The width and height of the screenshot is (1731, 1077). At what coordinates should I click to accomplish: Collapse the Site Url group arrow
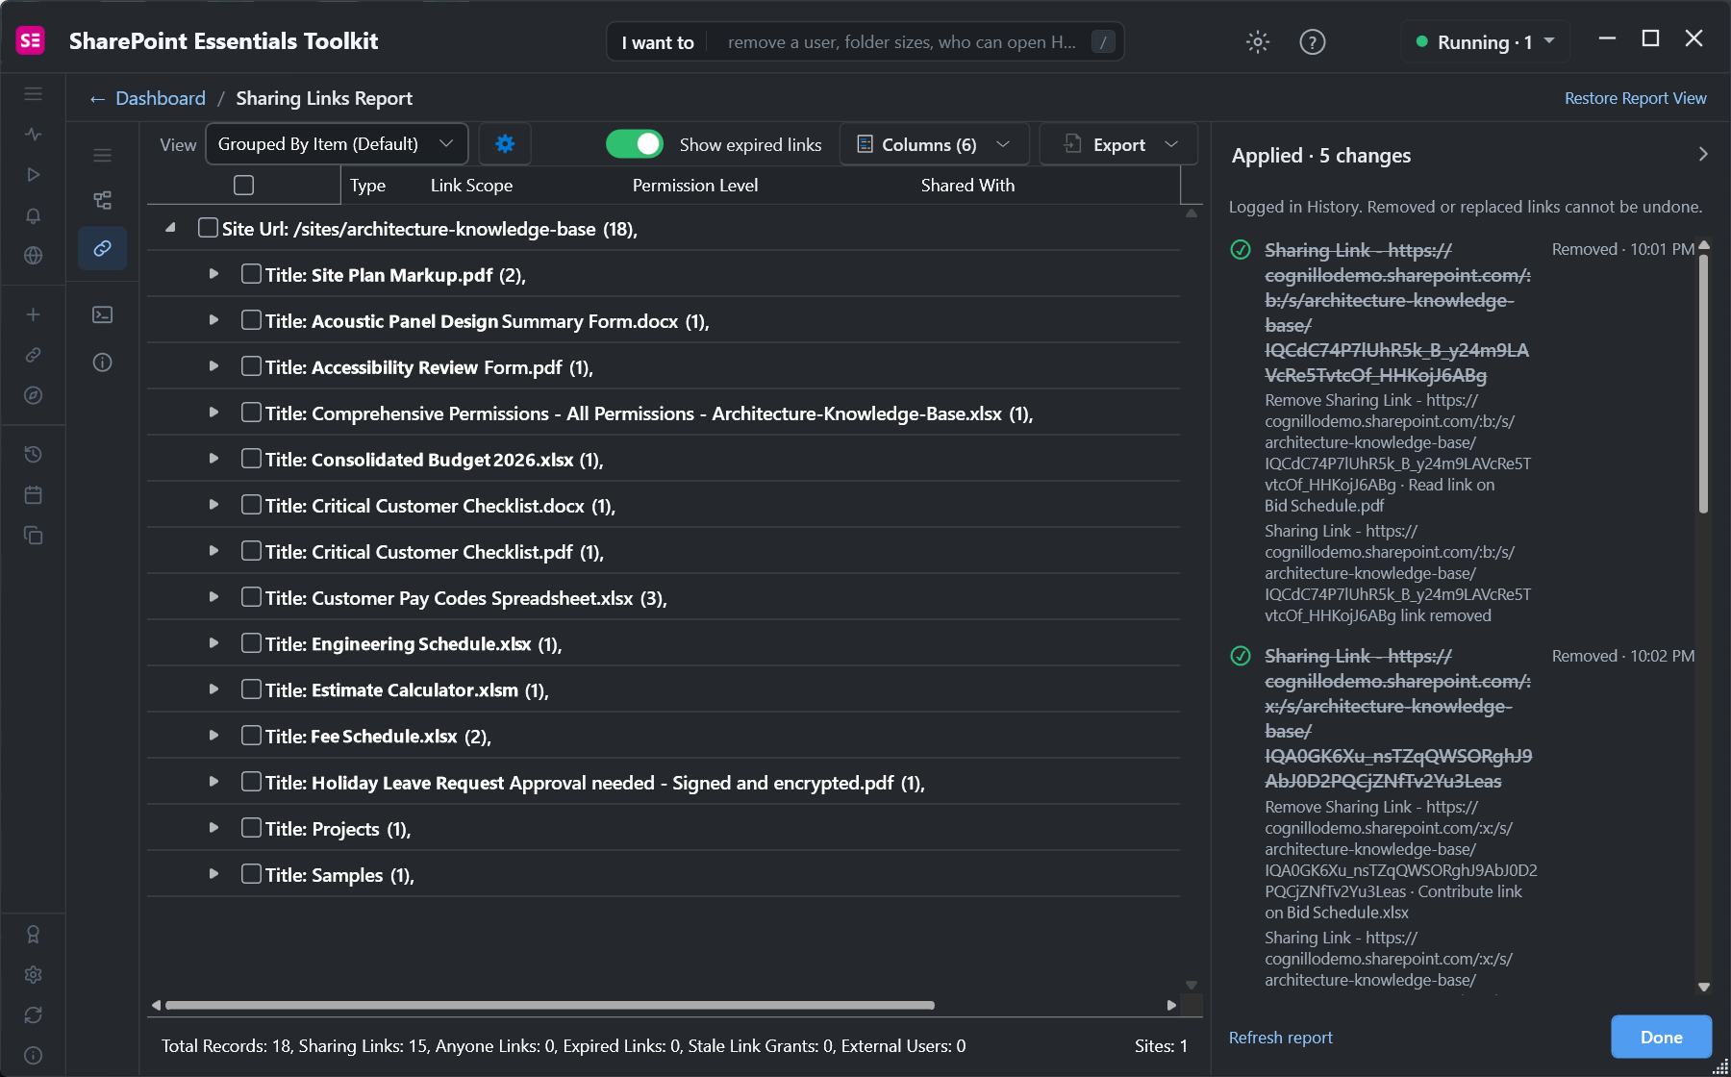[170, 228]
